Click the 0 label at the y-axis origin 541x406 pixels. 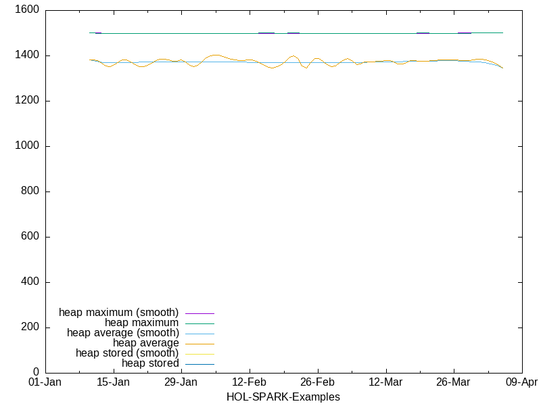[36, 373]
